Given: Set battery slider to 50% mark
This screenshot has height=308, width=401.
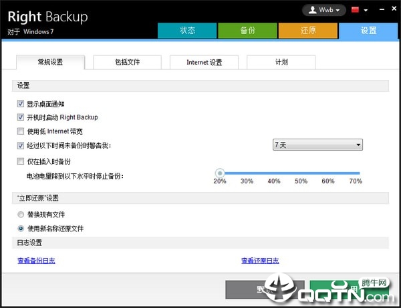Looking at the screenshot, I should click(301, 173).
